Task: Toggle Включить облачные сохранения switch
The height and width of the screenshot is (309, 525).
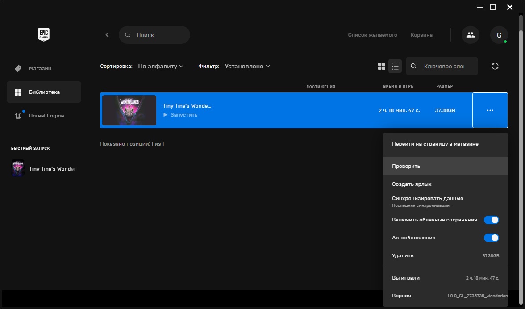Action: (x=491, y=220)
